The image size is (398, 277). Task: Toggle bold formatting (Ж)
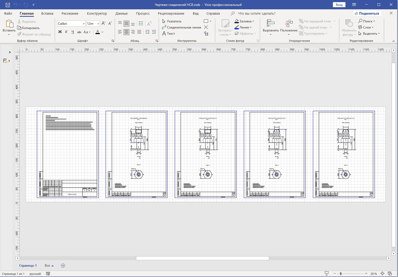click(60, 32)
